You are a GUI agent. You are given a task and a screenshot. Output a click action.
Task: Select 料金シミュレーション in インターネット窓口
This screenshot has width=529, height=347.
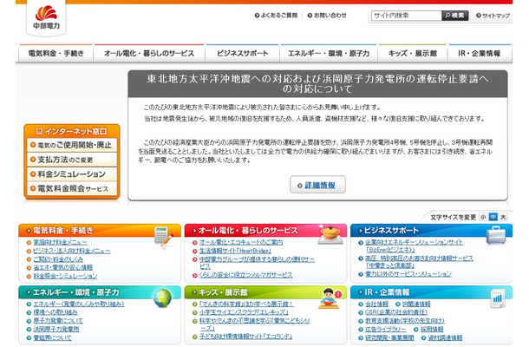[72, 174]
